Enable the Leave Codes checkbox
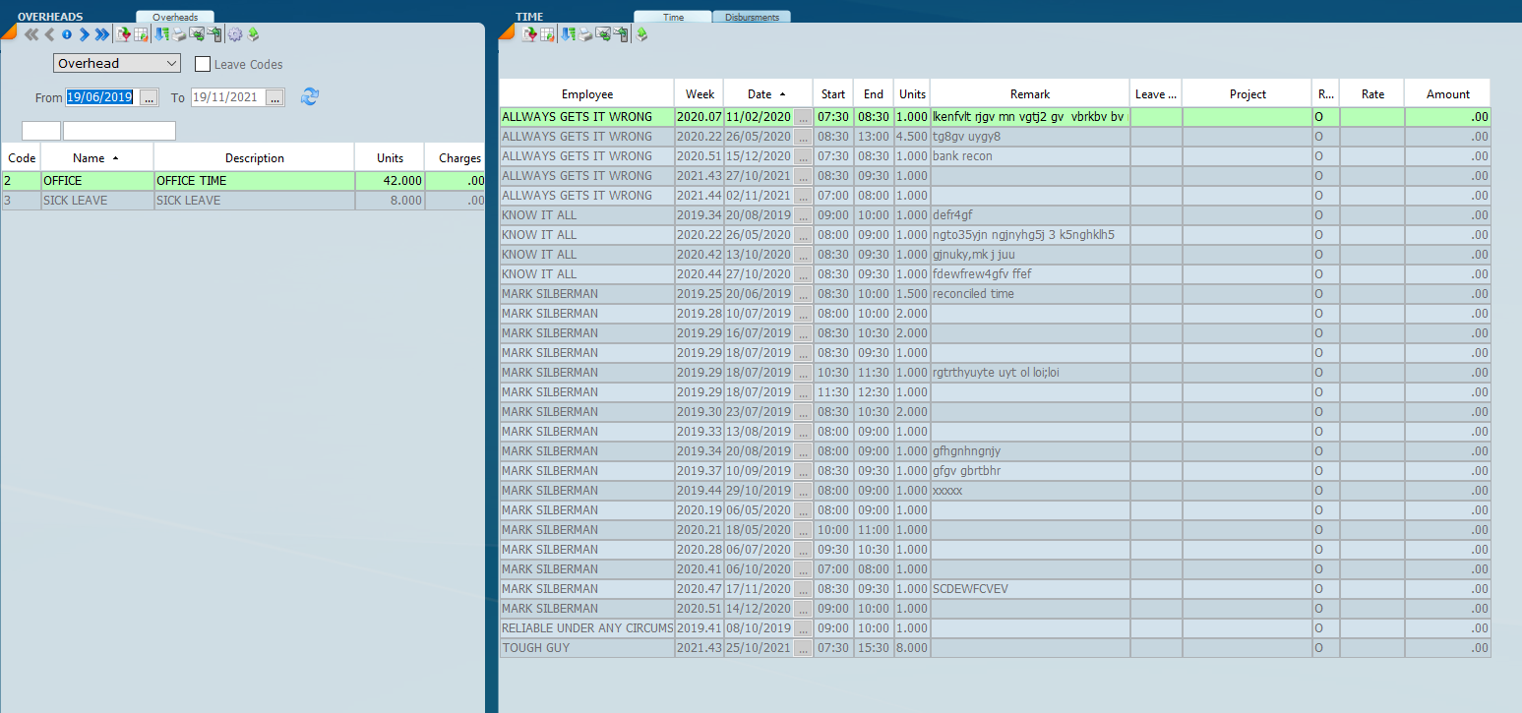 [203, 64]
